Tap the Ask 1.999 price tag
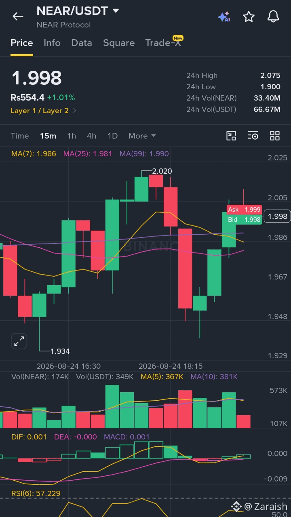291x517 pixels. 244,210
